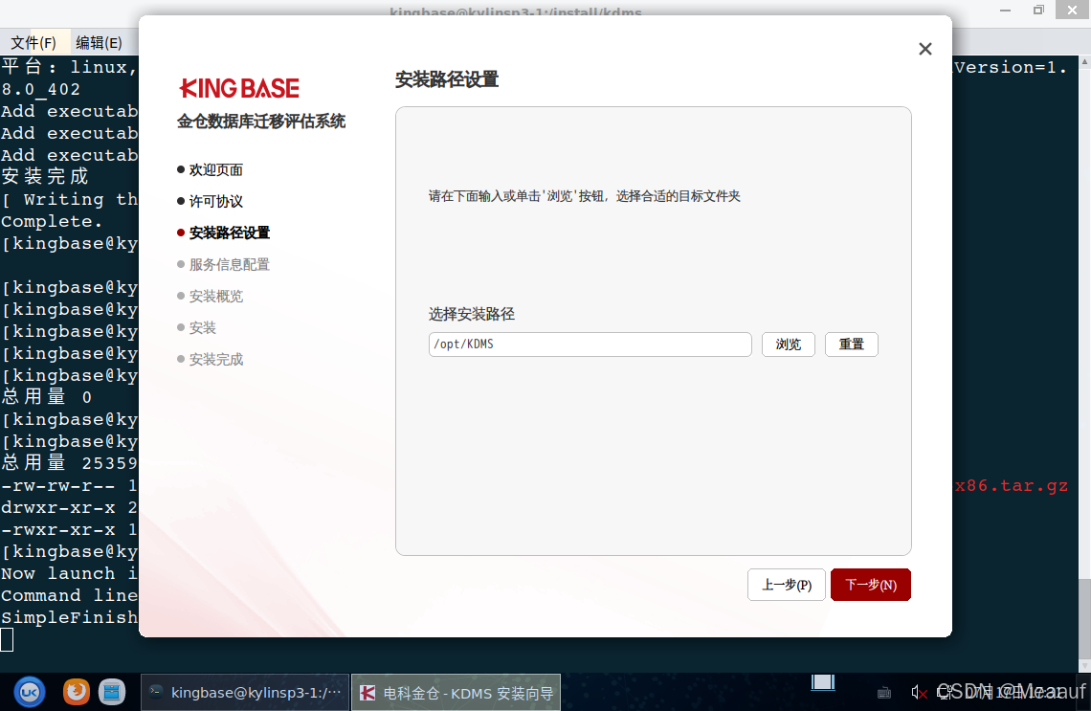Open the UKUI start menu icon

pos(30,692)
